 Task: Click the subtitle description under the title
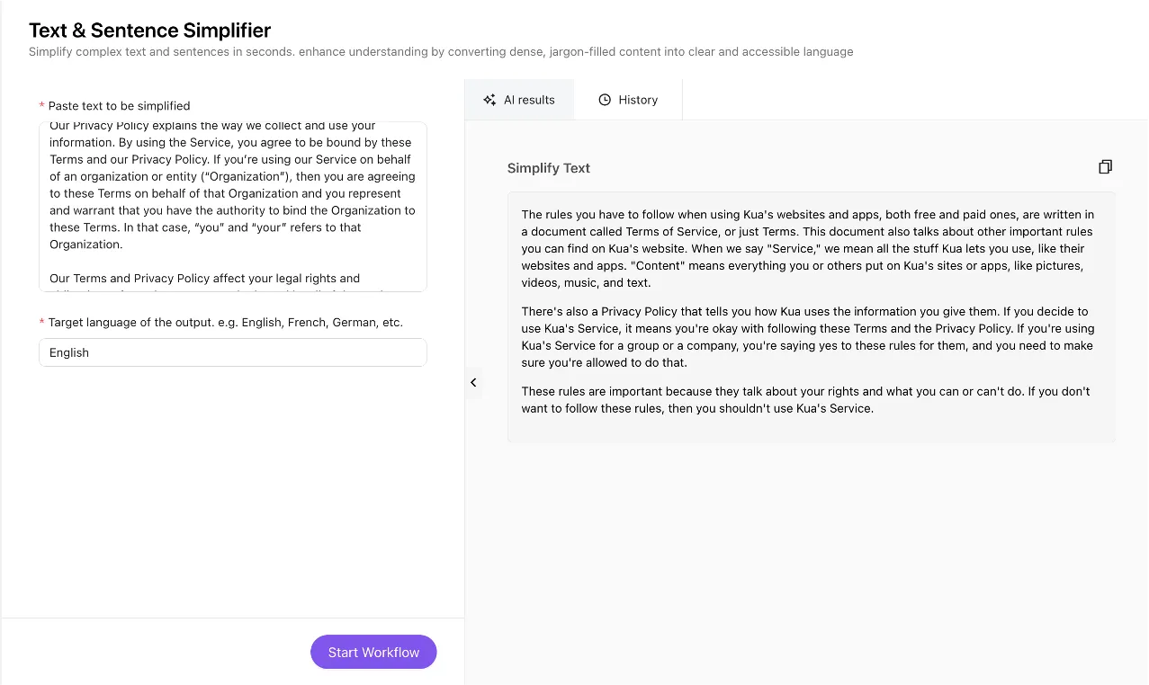click(x=441, y=52)
